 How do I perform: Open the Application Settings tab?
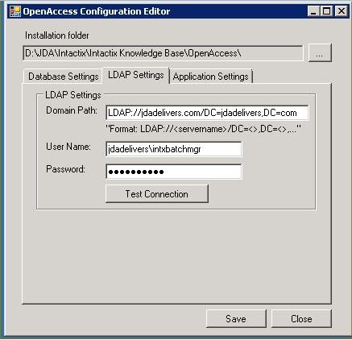(211, 77)
